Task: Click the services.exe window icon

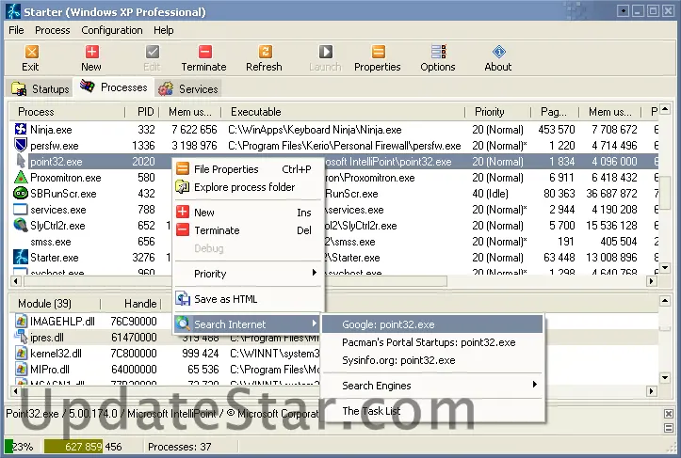Action: (21, 210)
